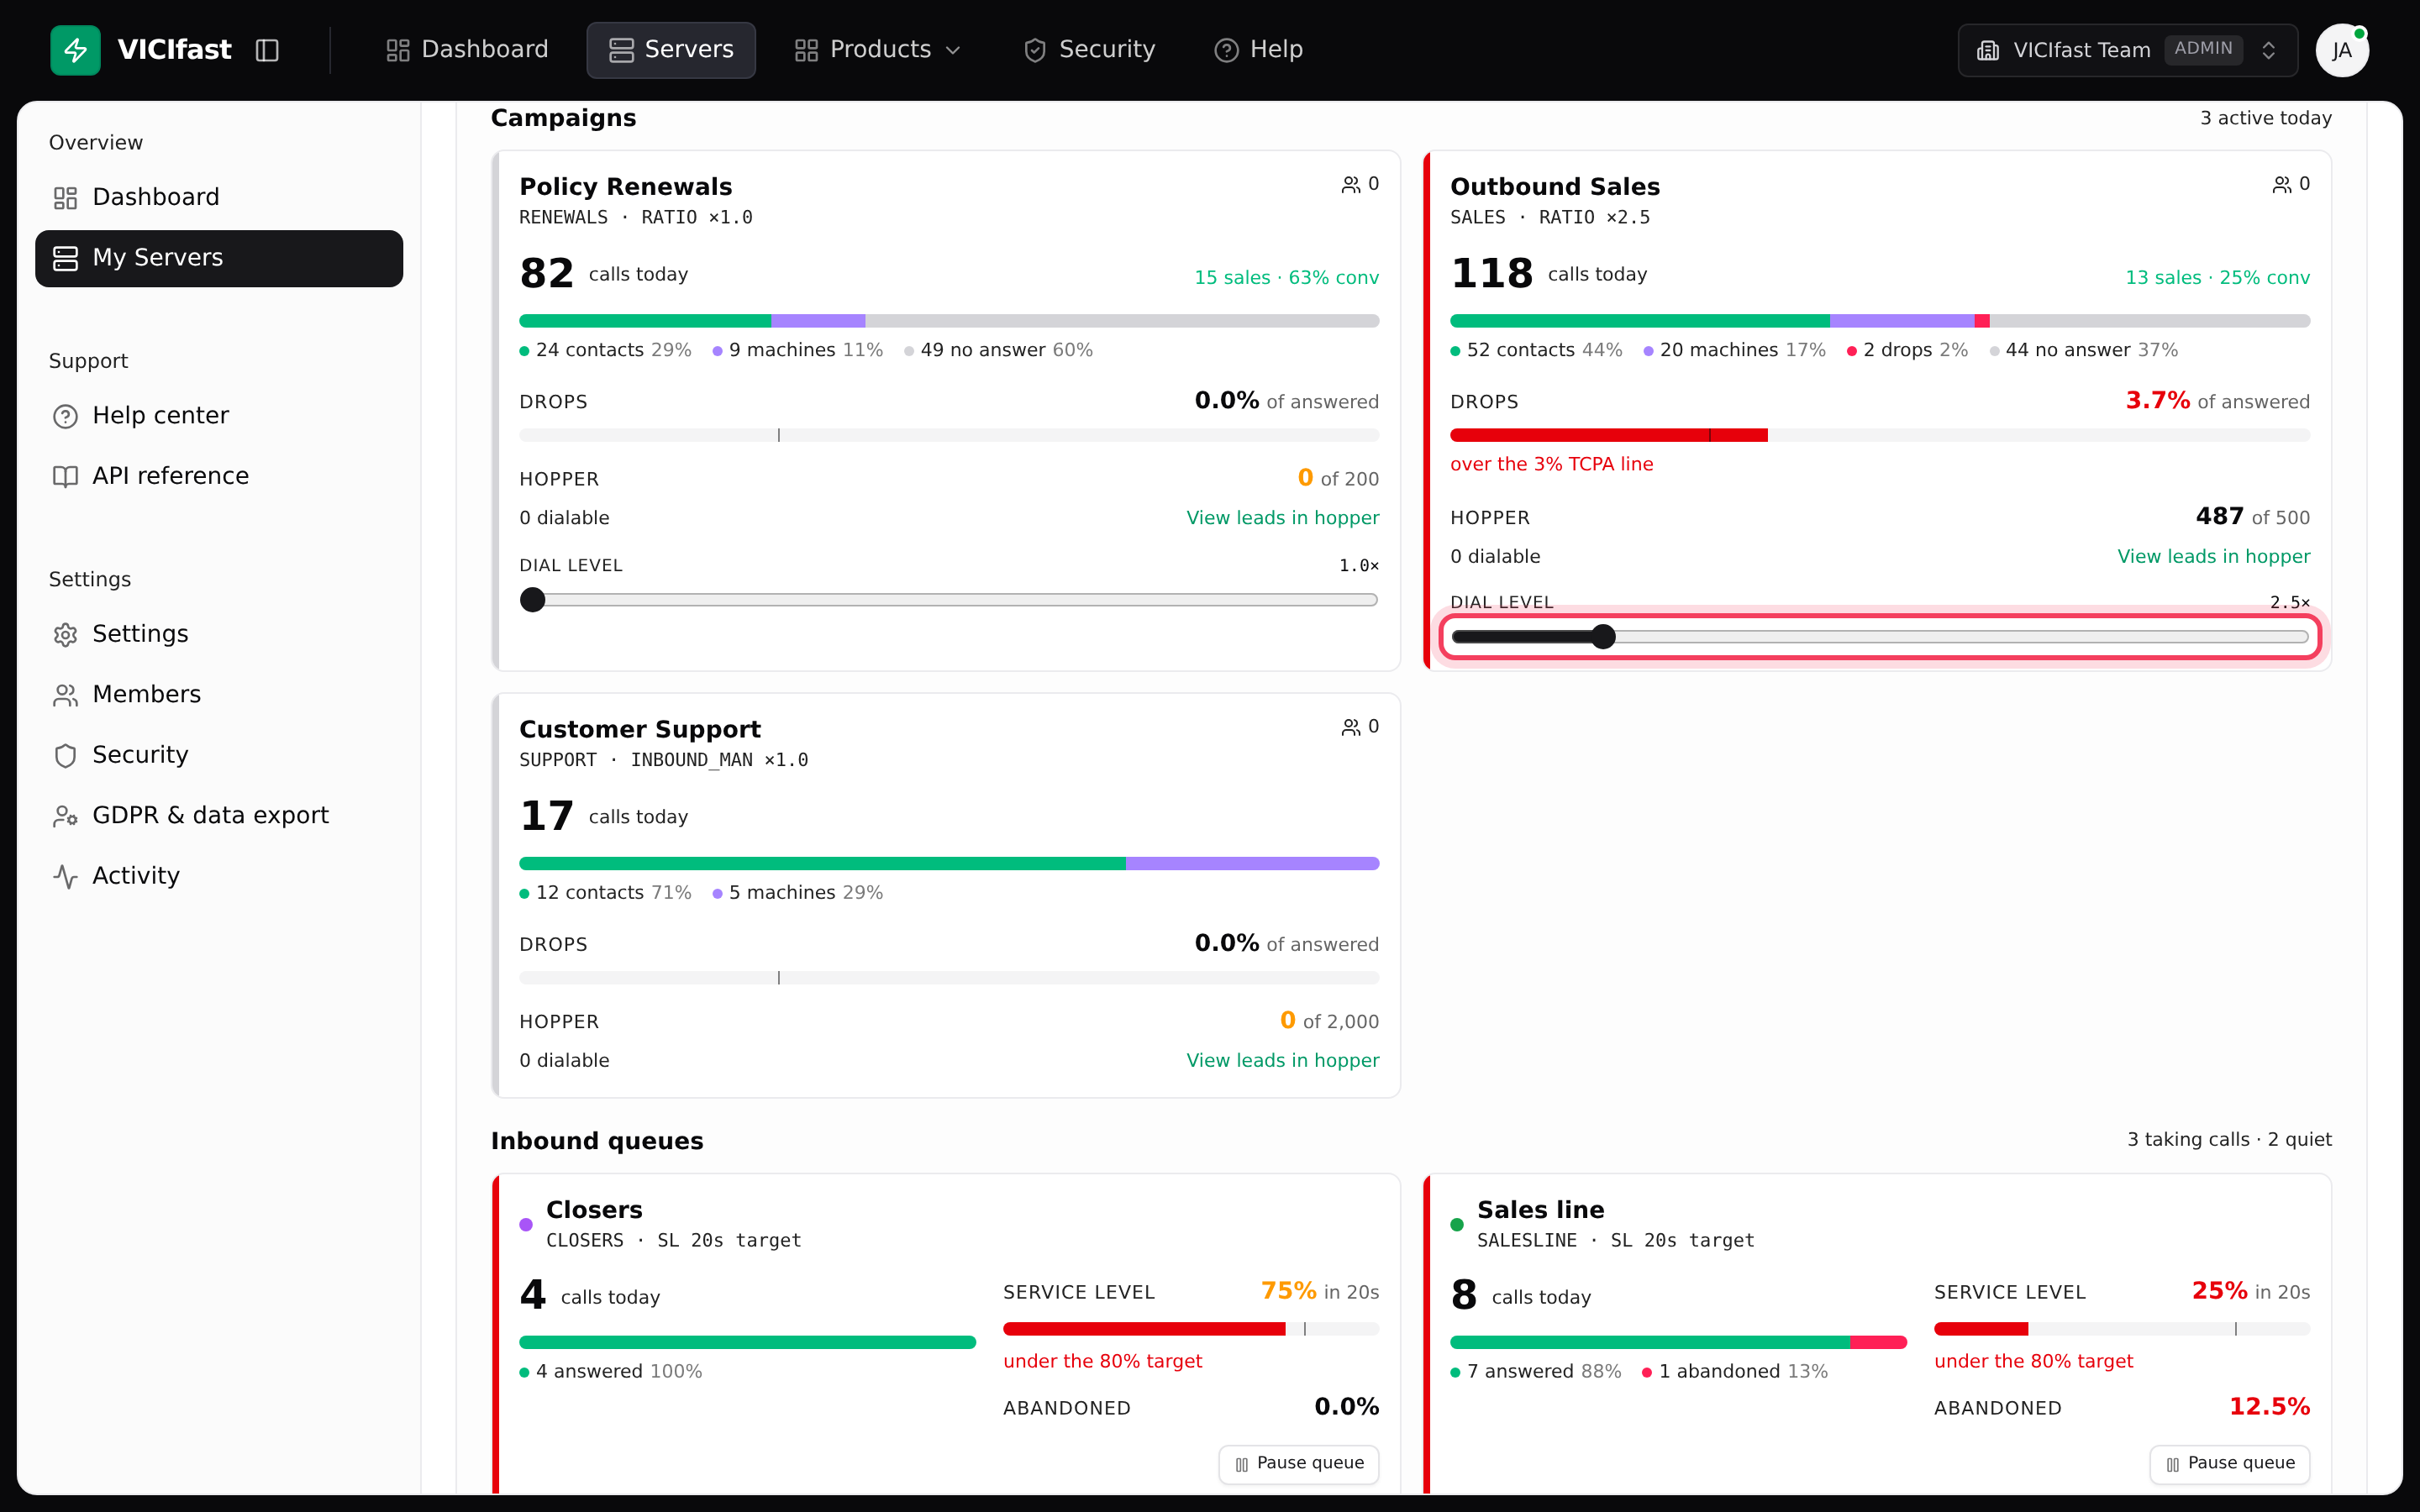Click the Activity pulse icon
Screen dimensions: 2420x1512
pyautogui.click(x=65, y=876)
